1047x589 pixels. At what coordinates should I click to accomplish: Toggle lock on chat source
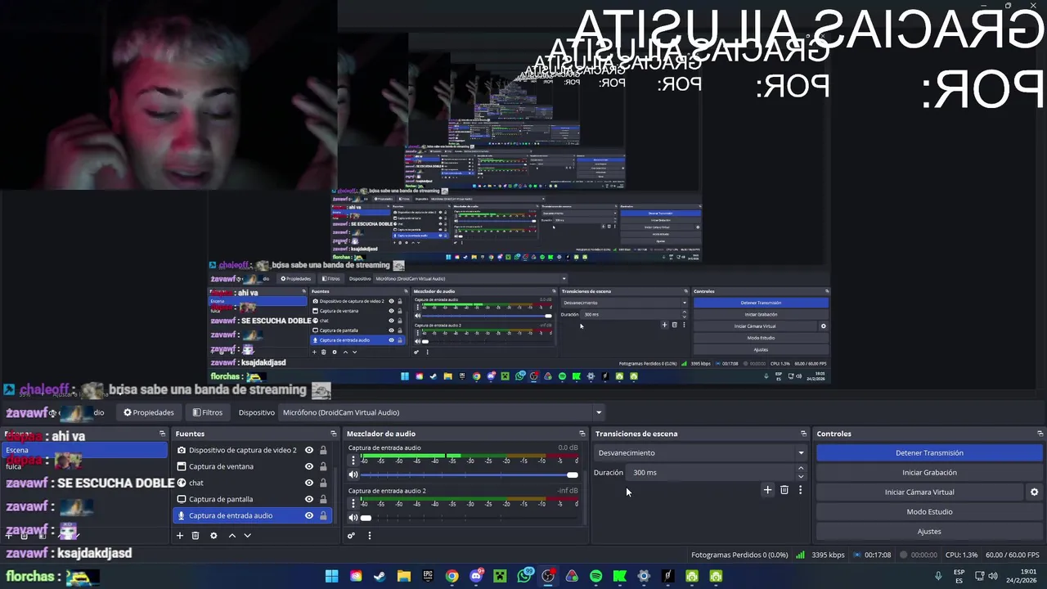point(323,483)
